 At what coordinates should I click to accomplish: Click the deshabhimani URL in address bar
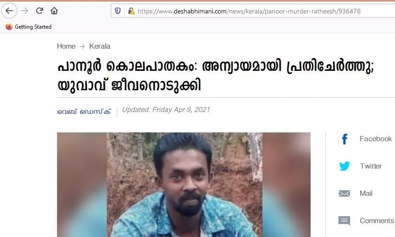tap(249, 11)
